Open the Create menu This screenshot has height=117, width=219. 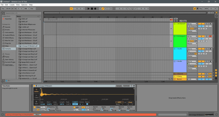(12, 5)
